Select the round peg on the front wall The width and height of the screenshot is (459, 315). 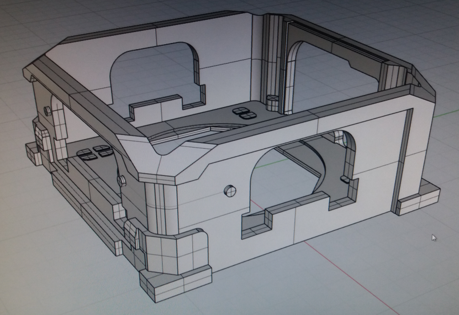pyautogui.click(x=230, y=191)
